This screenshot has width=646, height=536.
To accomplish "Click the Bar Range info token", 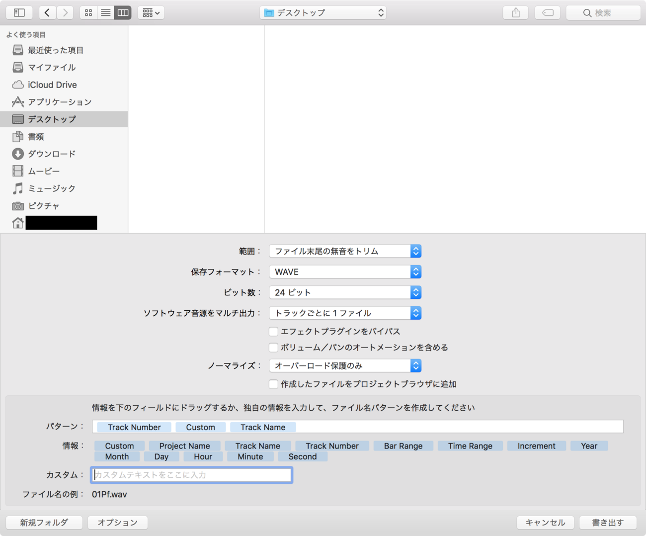I will click(403, 446).
